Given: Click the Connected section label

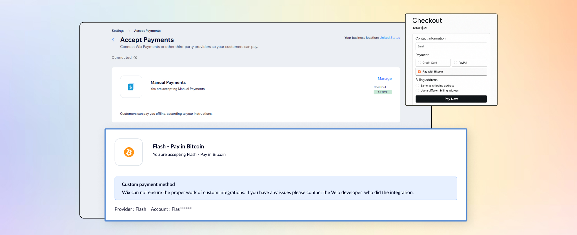Looking at the screenshot, I should tap(122, 58).
